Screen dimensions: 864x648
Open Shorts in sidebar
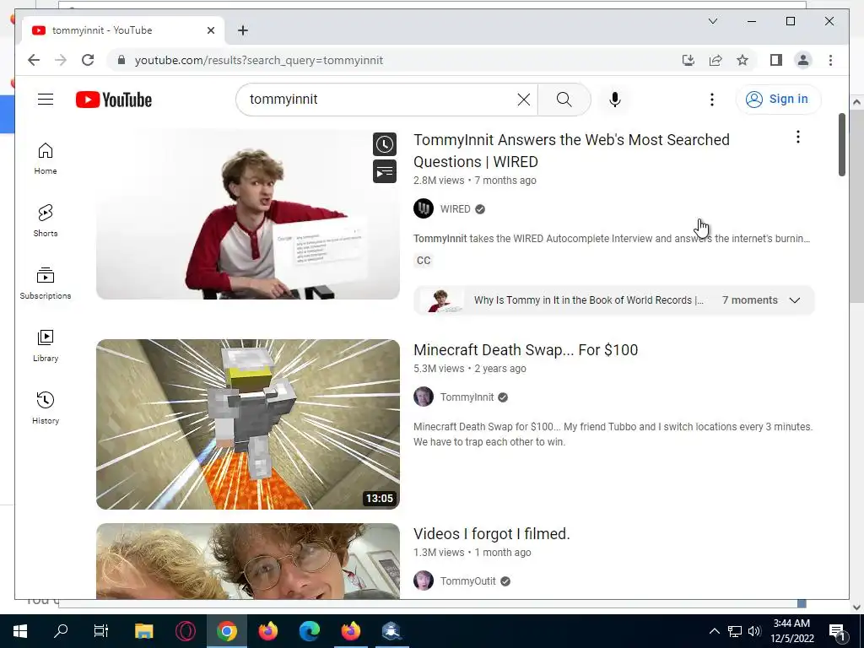point(46,221)
